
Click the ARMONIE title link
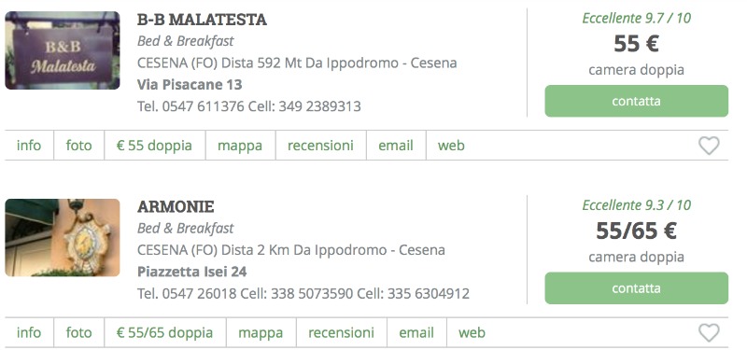coord(176,206)
